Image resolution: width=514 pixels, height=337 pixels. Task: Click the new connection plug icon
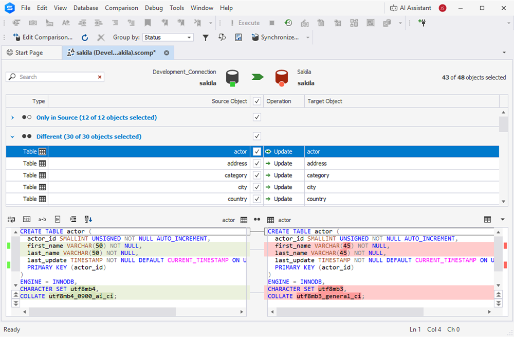click(x=422, y=23)
